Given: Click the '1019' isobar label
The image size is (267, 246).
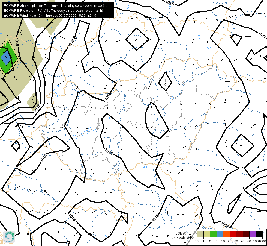Looking at the screenshot, I should tap(17, 42).
